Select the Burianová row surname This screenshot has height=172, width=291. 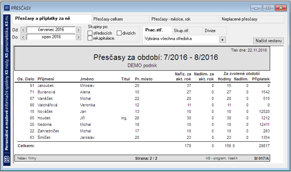pyautogui.click(x=46, y=92)
